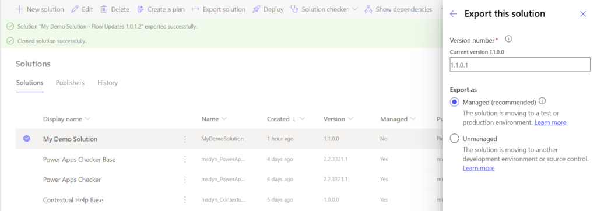Expand the Solution checker dropdown chevron
Image resolution: width=597 pixels, height=211 pixels.
tap(355, 9)
